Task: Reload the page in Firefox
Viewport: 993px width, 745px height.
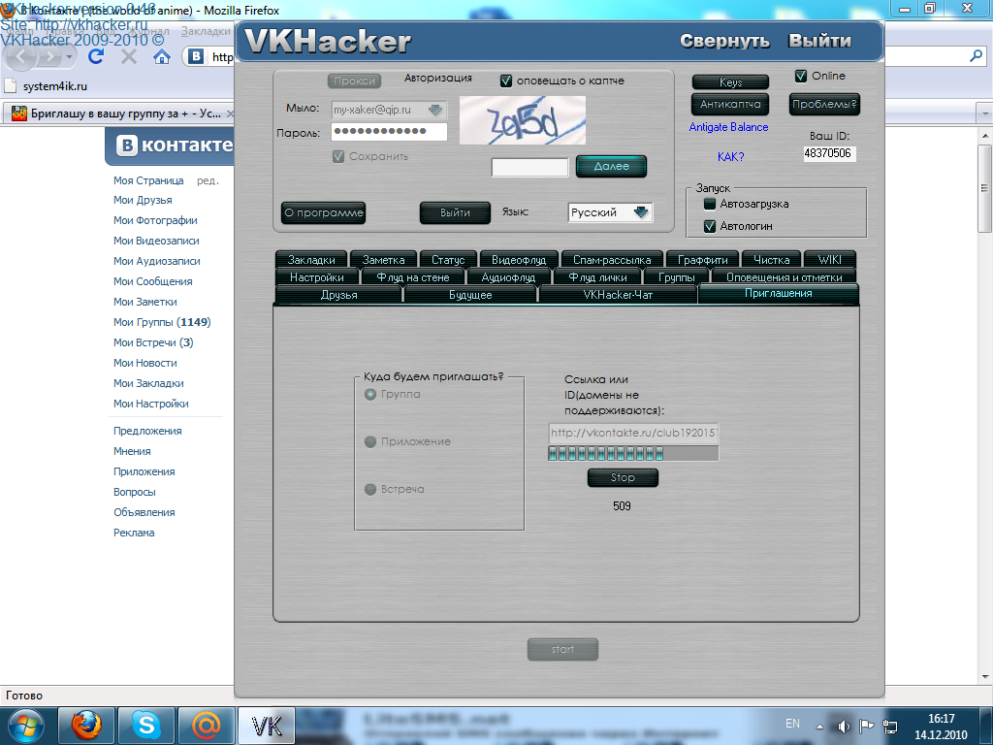Action: [96, 57]
